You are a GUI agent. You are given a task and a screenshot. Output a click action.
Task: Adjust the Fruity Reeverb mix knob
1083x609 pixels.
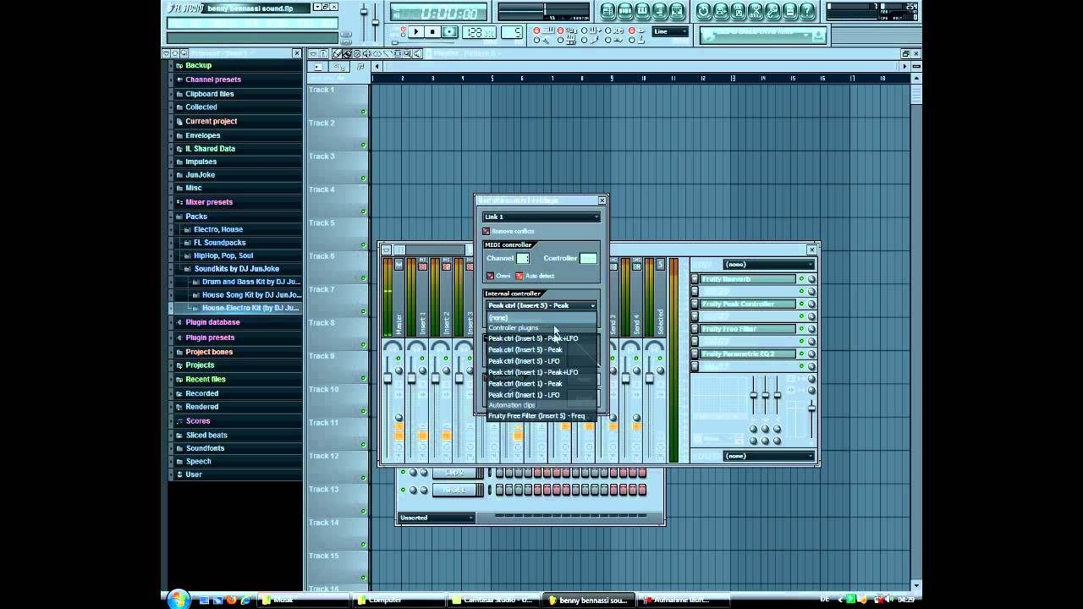point(811,279)
